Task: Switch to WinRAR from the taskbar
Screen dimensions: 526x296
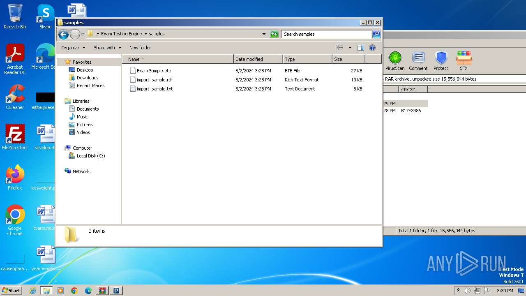Action: 102,291
